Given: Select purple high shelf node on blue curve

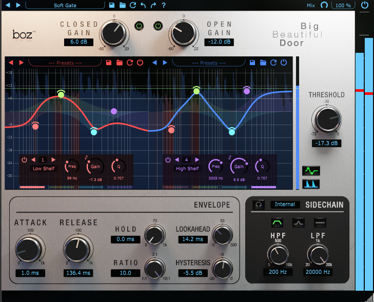Looking at the screenshot, I should point(247,91).
